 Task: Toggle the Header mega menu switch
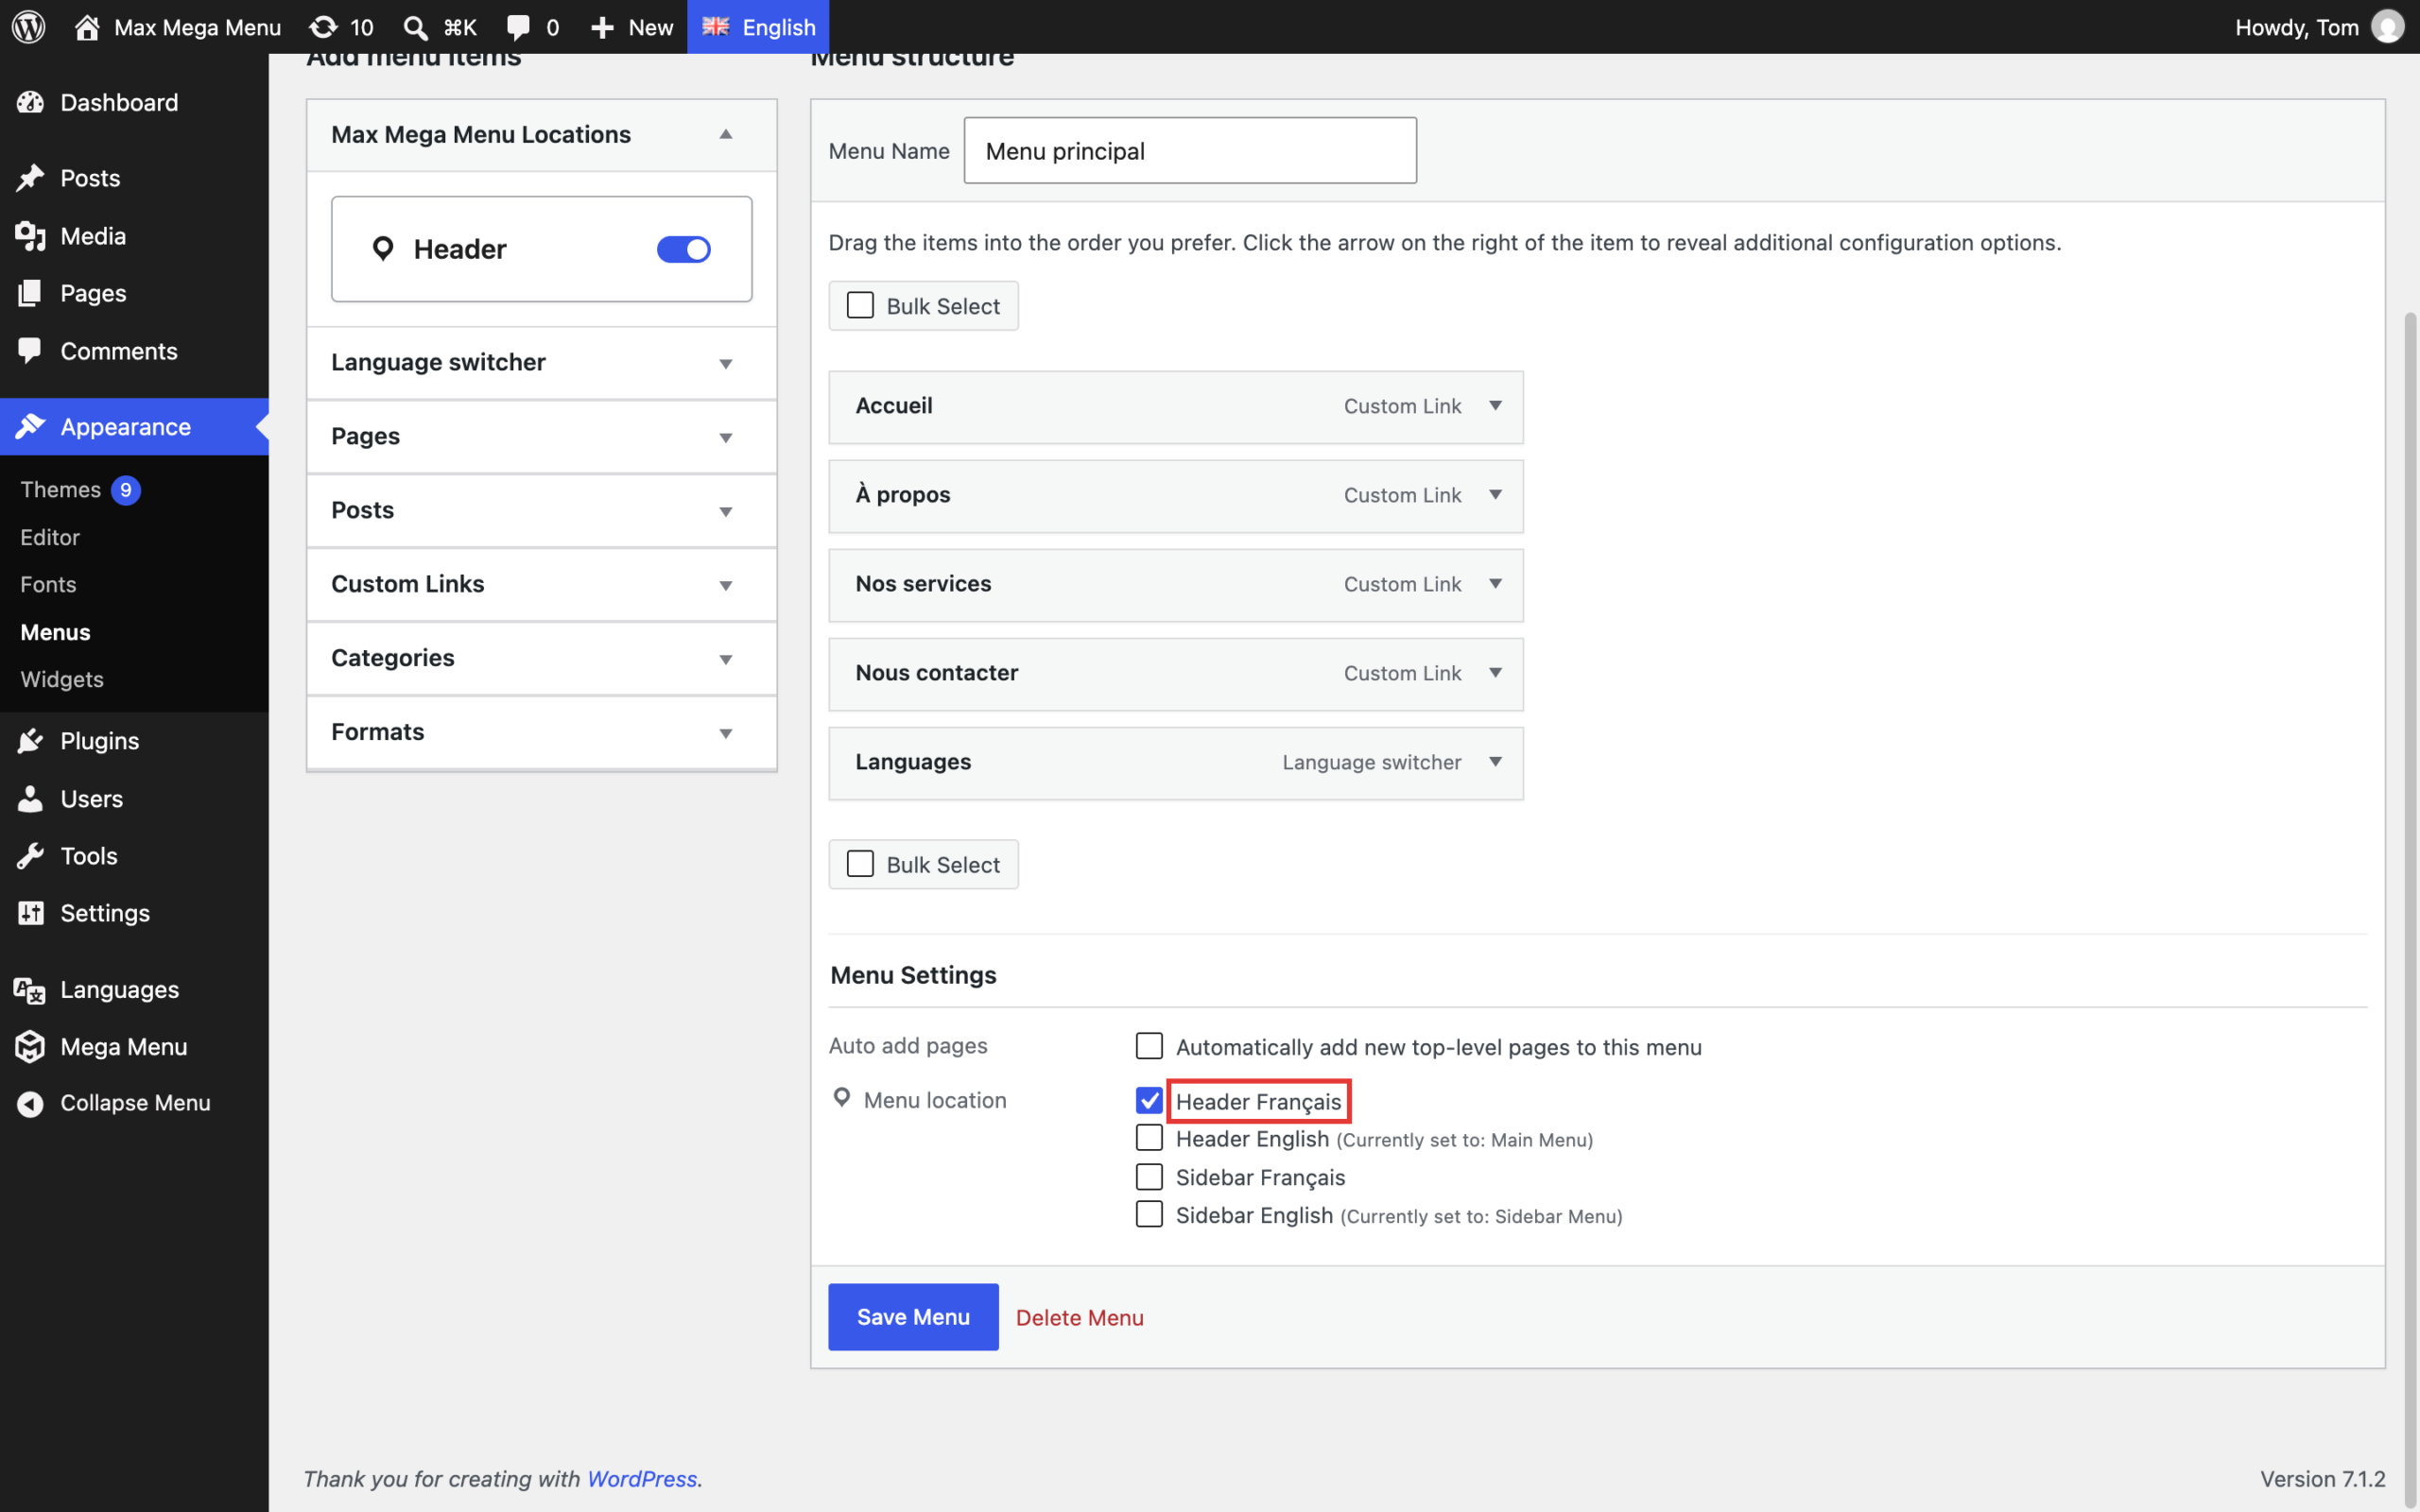[x=684, y=249]
